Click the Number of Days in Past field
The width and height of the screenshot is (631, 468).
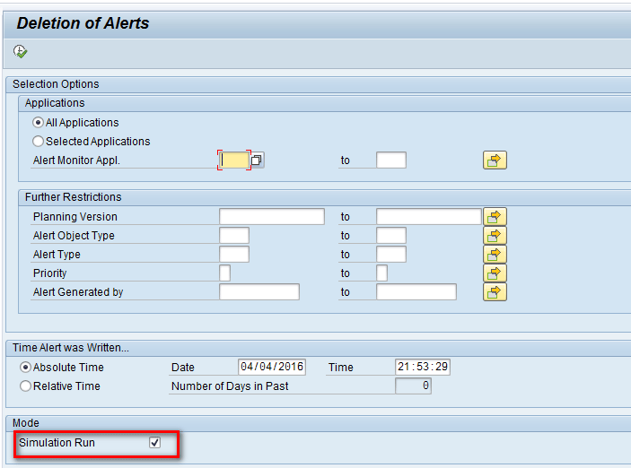tap(413, 386)
